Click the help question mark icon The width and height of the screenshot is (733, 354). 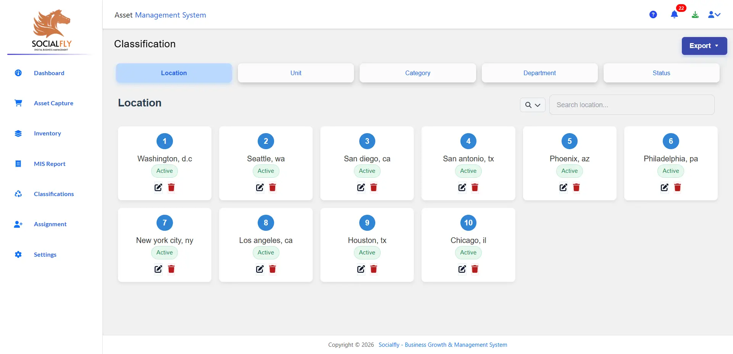(653, 14)
